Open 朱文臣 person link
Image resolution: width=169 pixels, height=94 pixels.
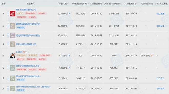click(19, 52)
